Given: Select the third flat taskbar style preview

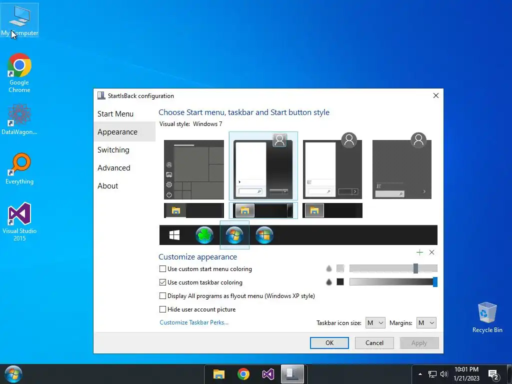Looking at the screenshot, I should coord(332,210).
